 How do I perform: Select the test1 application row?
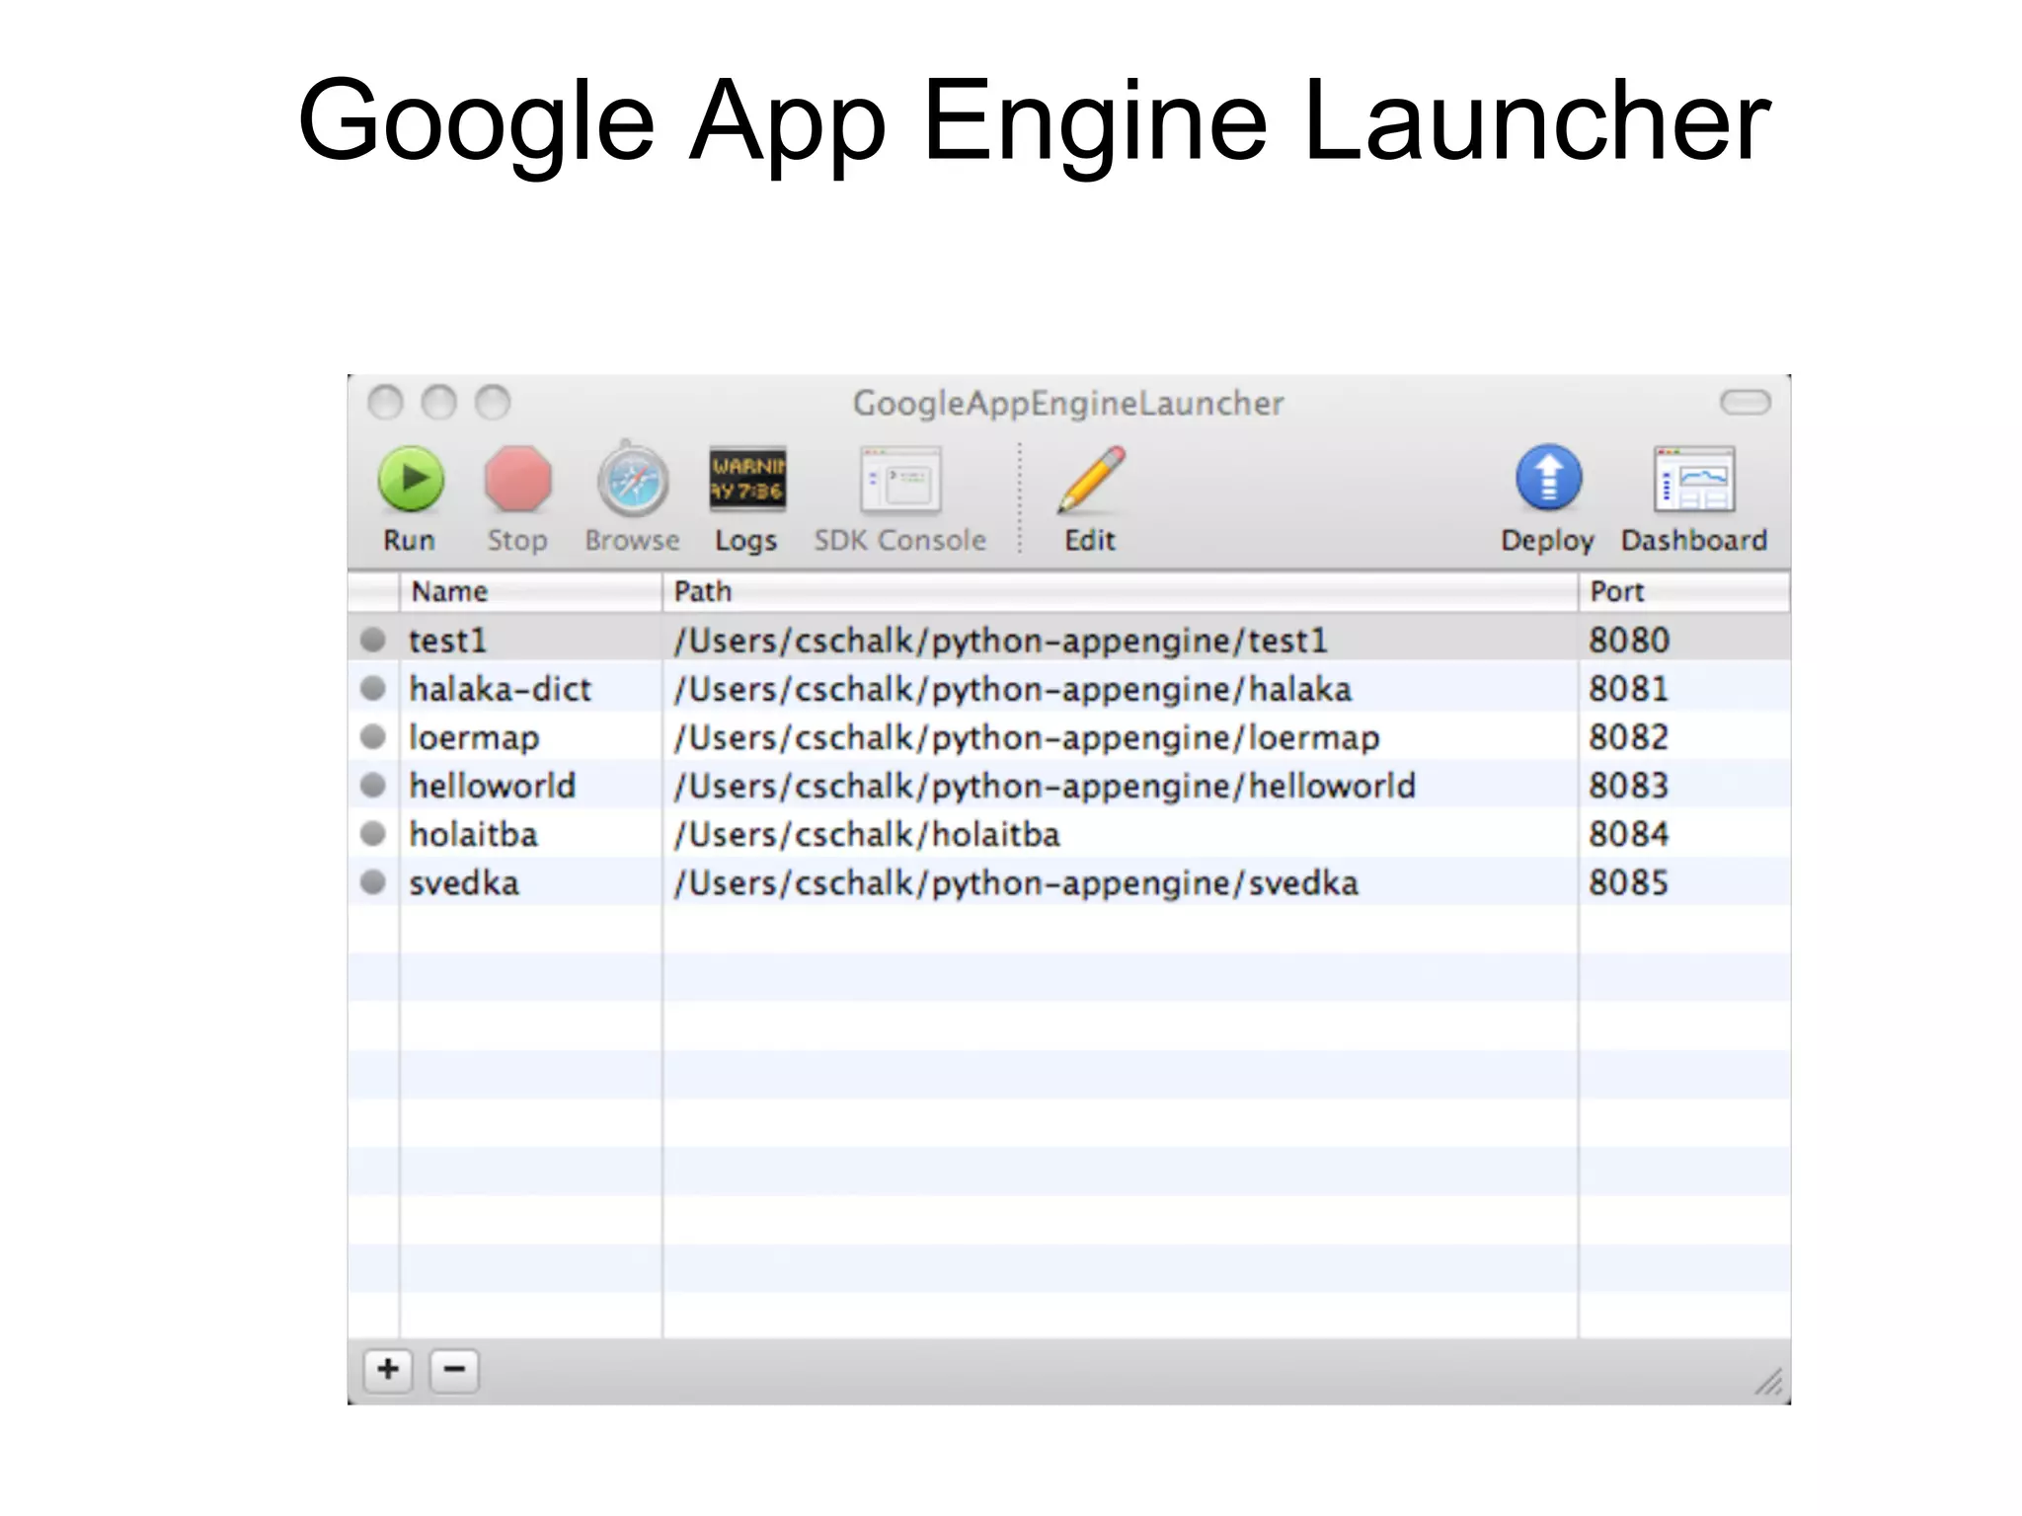(1069, 640)
